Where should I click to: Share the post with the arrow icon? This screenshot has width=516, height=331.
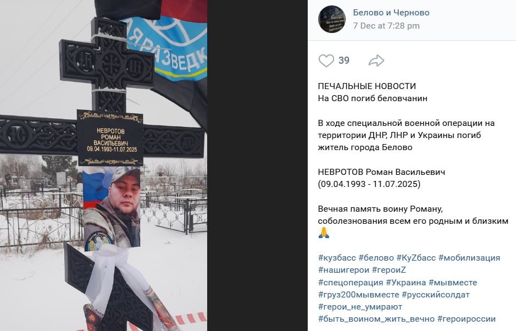coord(376,60)
